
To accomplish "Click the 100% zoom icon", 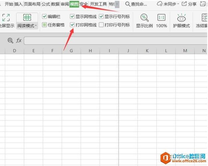I will tap(161, 18).
